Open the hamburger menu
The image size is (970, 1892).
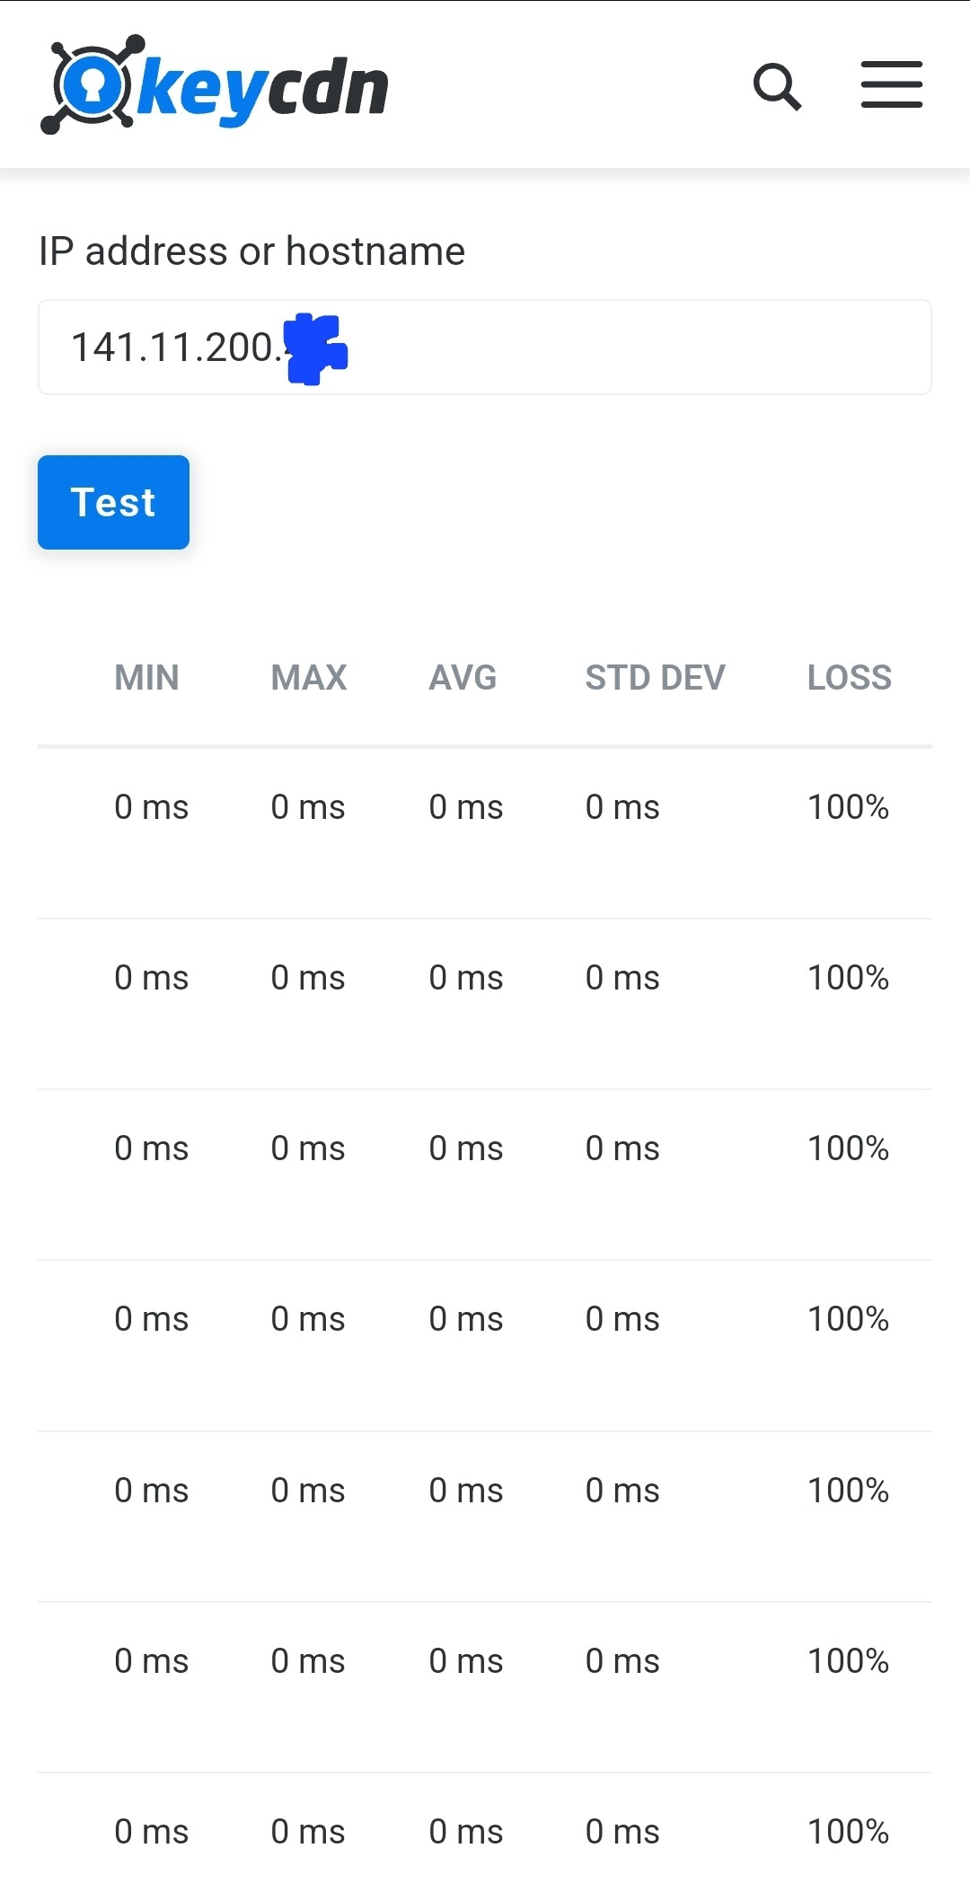(892, 84)
